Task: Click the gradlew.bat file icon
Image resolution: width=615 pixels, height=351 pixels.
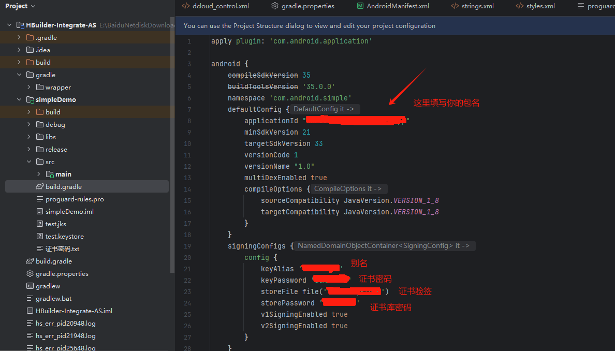Action: (x=30, y=298)
